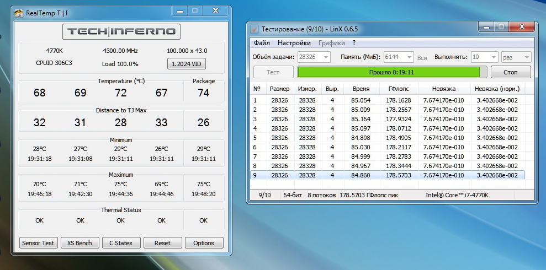Click the LinX title bar app icon
Screen dimensions: 546x270
click(255, 29)
